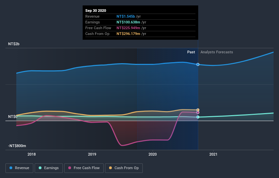Click the Sep 30 2020 tooltip date

click(96, 11)
